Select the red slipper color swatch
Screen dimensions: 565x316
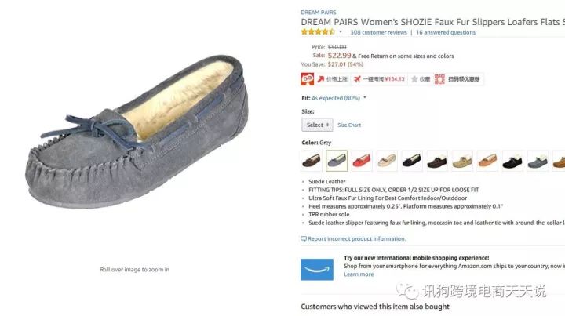[362, 161]
